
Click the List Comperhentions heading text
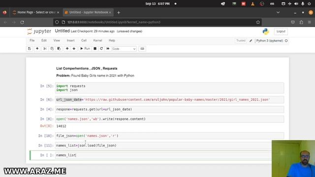[87, 68]
